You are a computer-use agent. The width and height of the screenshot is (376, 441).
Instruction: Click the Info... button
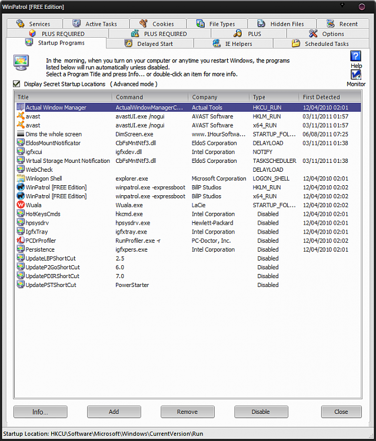(x=40, y=412)
